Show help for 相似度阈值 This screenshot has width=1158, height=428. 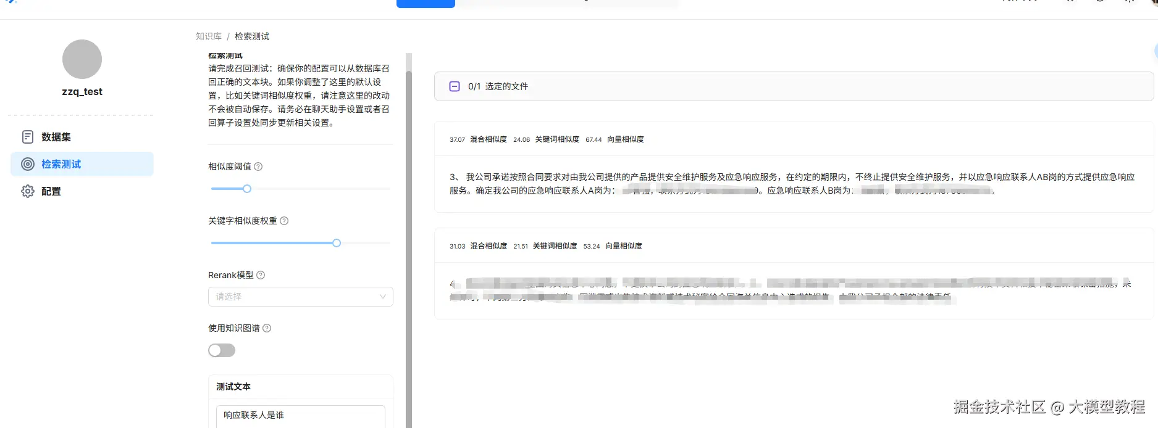(x=258, y=167)
